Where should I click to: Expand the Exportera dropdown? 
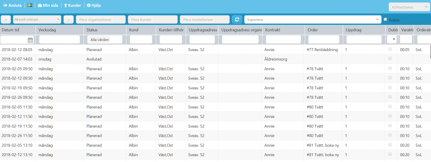[x=313, y=20]
